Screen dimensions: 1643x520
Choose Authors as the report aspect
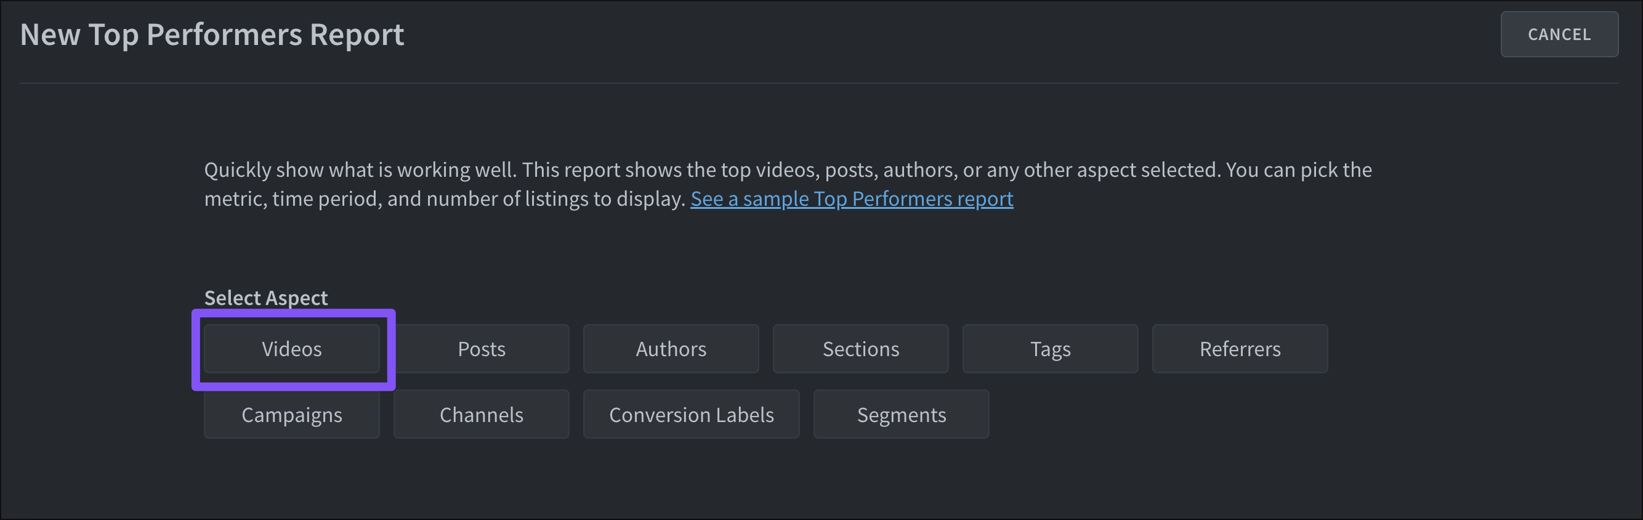pyautogui.click(x=671, y=349)
